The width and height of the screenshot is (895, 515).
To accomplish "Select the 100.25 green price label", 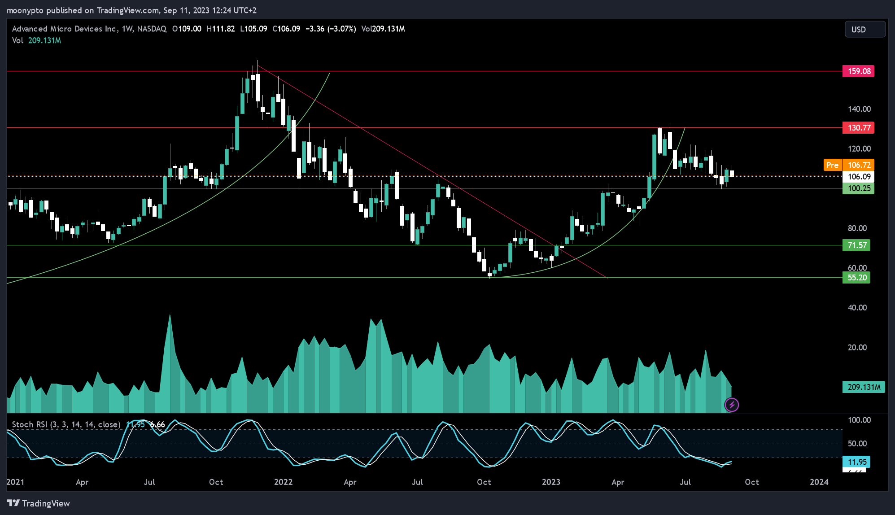I will click(859, 188).
